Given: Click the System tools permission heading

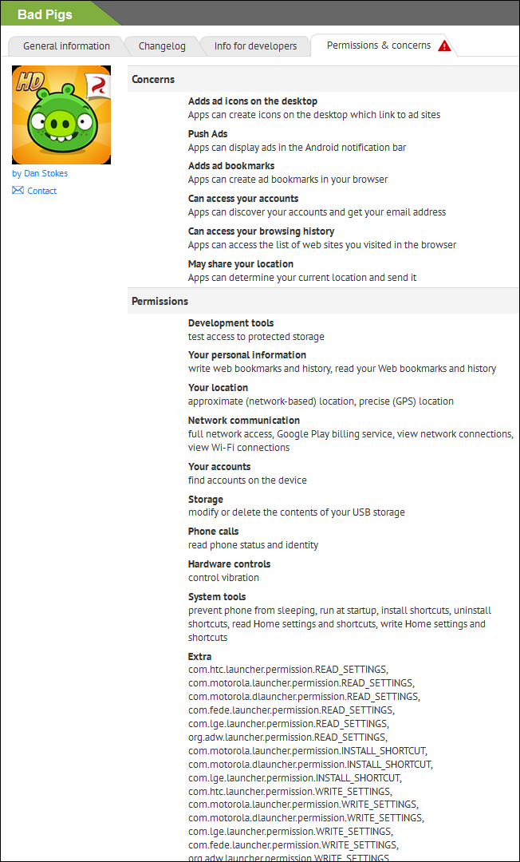Looking at the screenshot, I should (217, 597).
